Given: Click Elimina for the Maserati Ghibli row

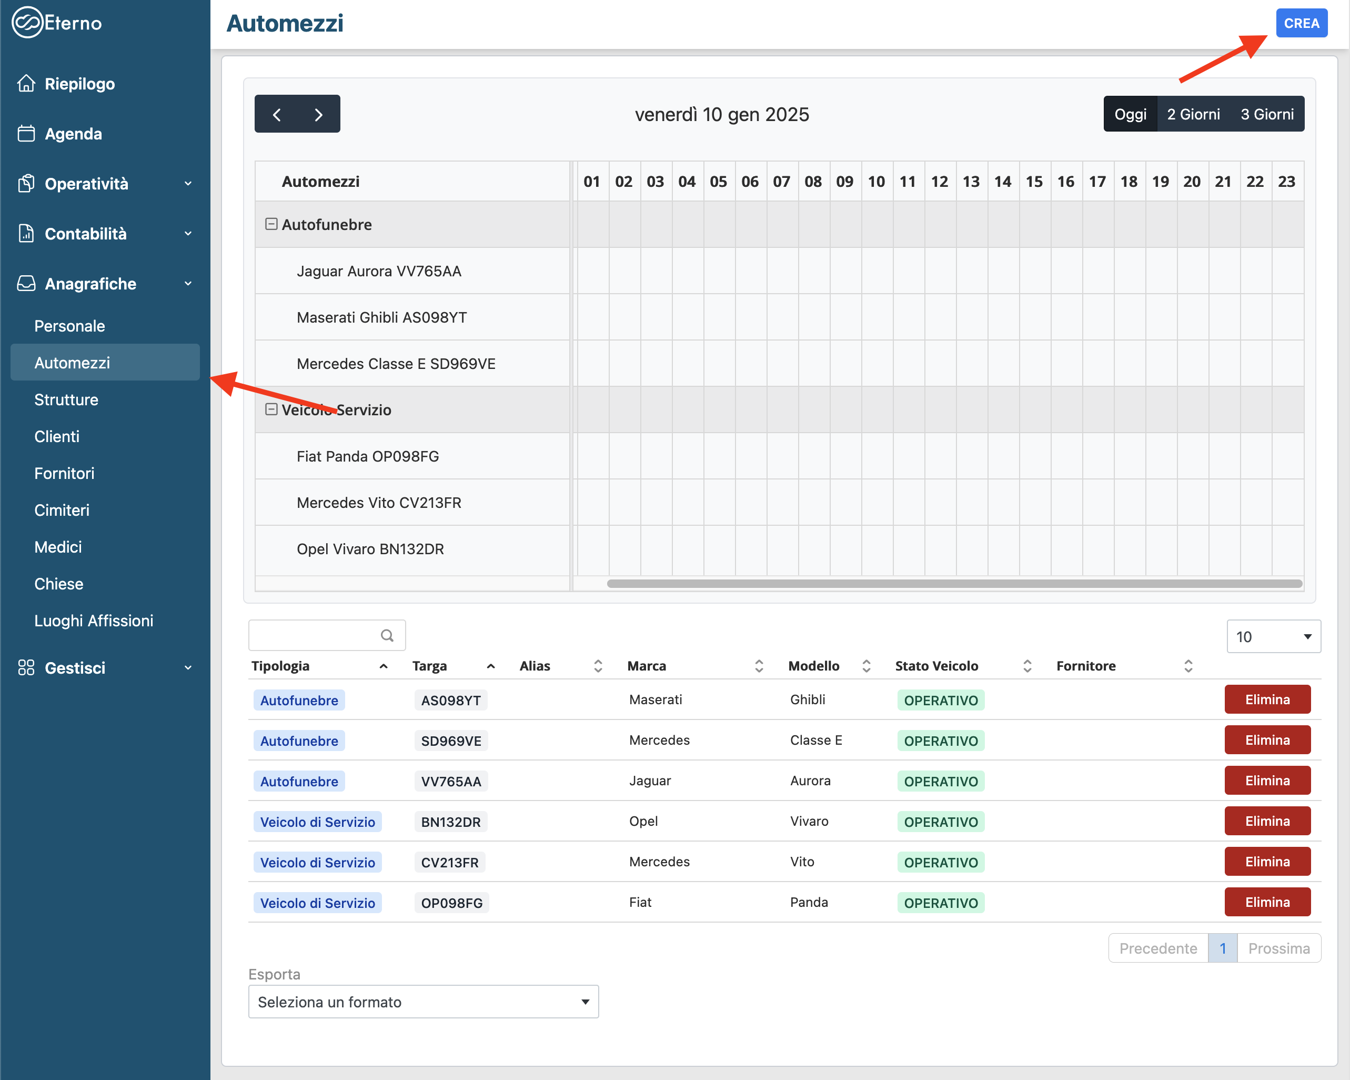Looking at the screenshot, I should [x=1267, y=700].
